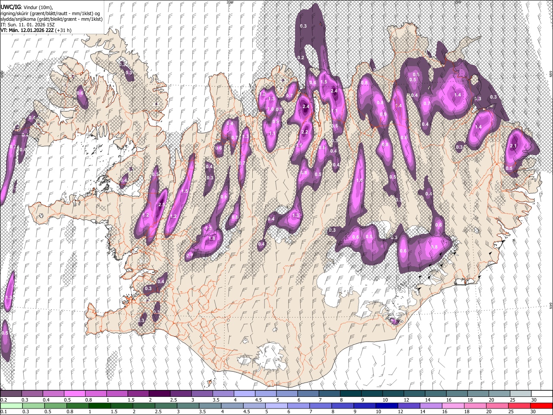The height and width of the screenshot is (415, 553).
Task: Select the darkest green rain swatch labeled 1
Action: (x=100, y=405)
